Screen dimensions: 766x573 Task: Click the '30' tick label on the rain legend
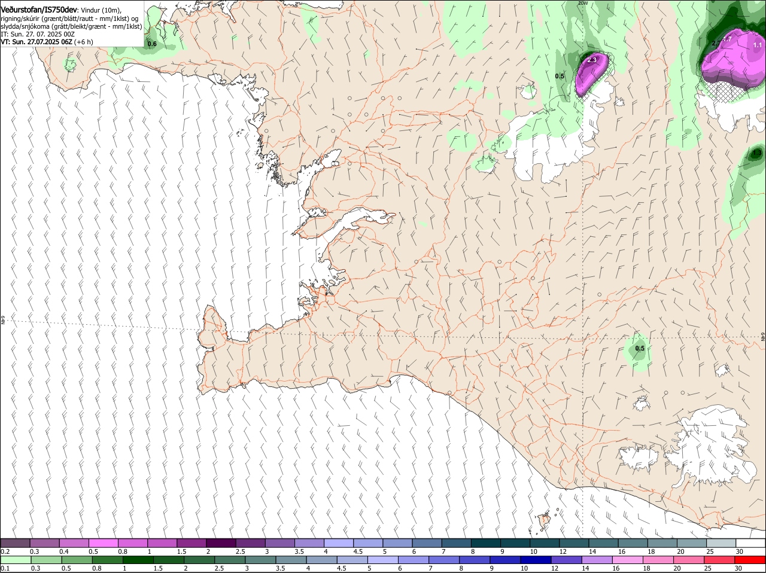tap(738, 568)
